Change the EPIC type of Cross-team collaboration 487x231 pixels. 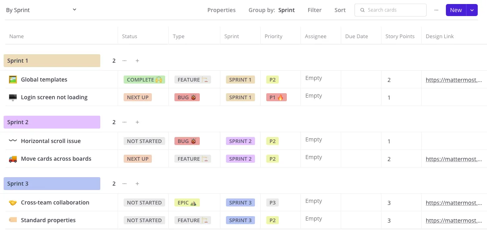pos(187,202)
